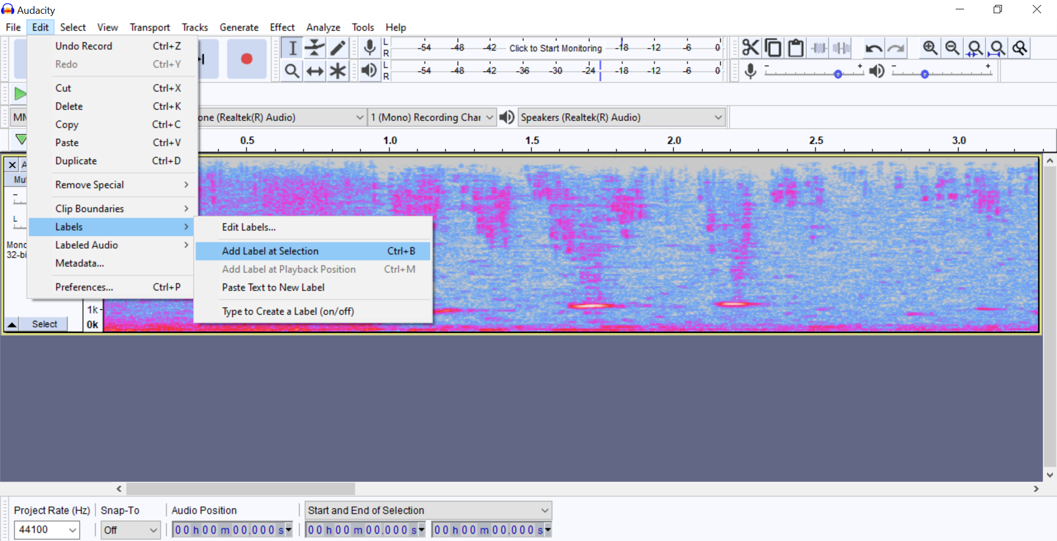Click the Paste clipboard toolbar icon

(796, 48)
